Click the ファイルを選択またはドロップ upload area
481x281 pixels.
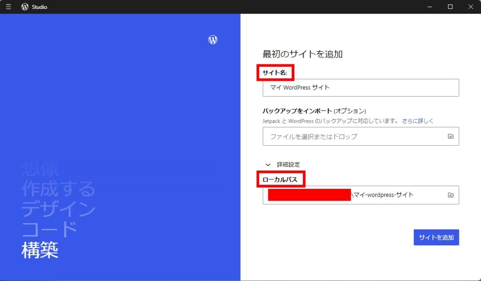(x=329, y=136)
